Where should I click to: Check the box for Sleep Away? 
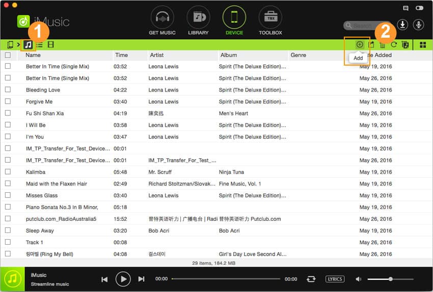click(8, 230)
